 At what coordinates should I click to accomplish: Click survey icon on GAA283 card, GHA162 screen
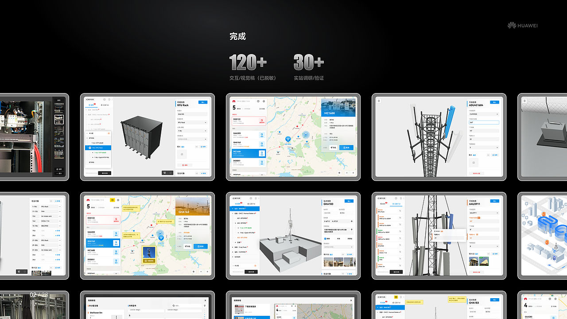116,234
